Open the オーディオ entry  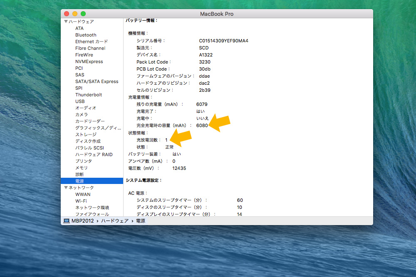pos(86,108)
